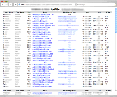117x97 pixels.
Task: Open the email link in the 2/24 birthday row
Action: tap(40, 30)
